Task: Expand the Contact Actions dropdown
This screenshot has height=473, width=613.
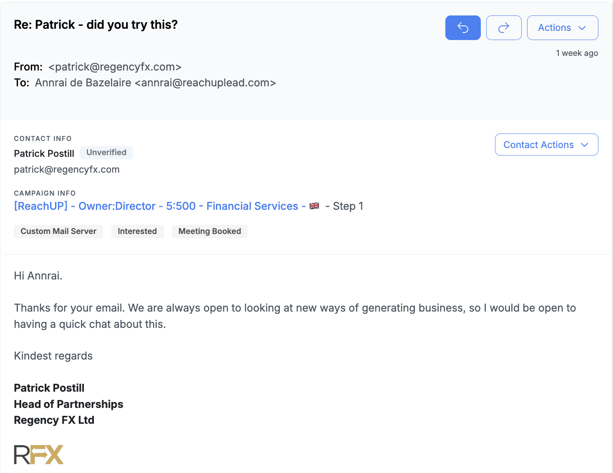Action: [x=546, y=144]
